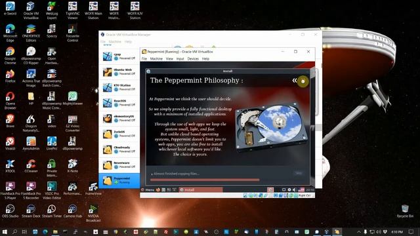Open File menu in Peppermint VM window
Viewport: 420px width, 236px height.
pyautogui.click(x=144, y=58)
